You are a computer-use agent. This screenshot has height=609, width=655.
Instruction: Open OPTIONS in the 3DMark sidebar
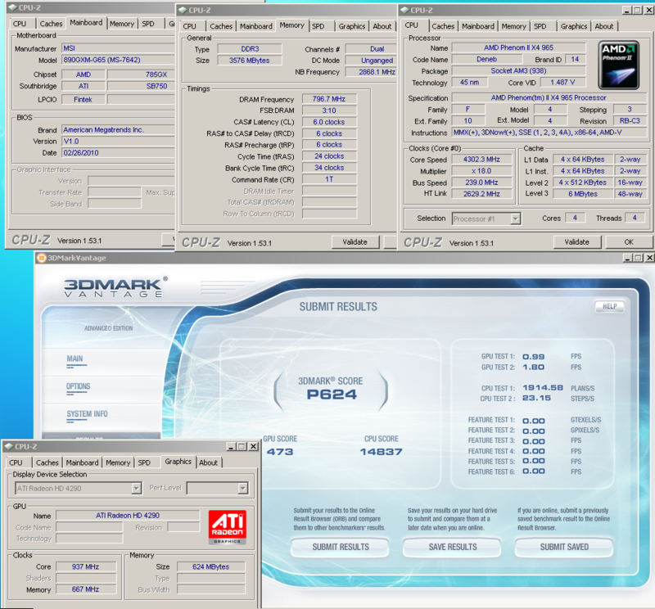[79, 386]
